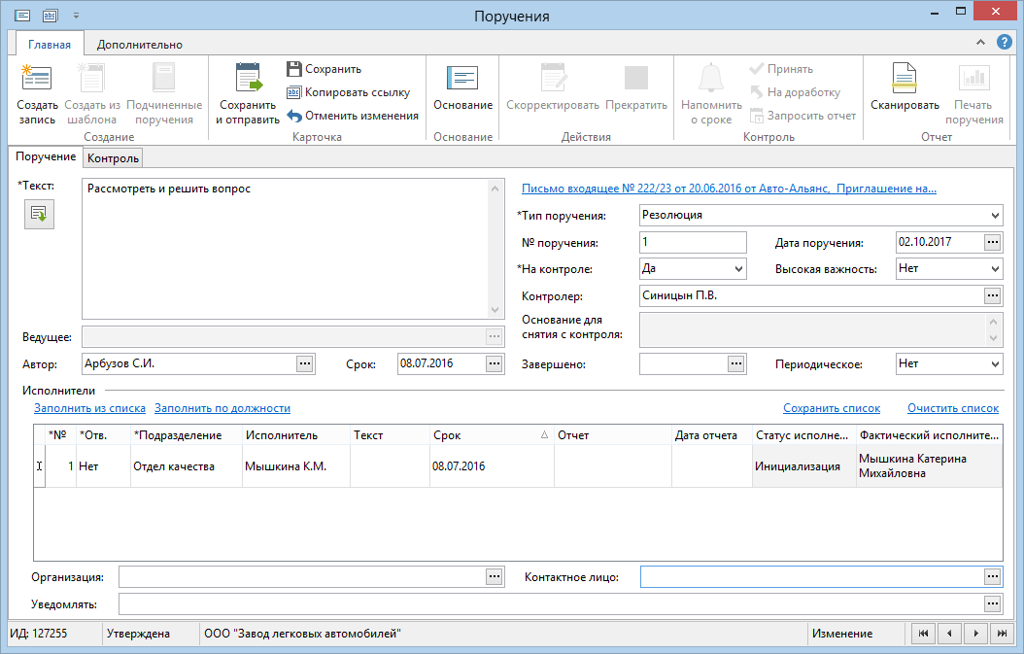Select Мышкина К.М. executor cell

pos(296,465)
